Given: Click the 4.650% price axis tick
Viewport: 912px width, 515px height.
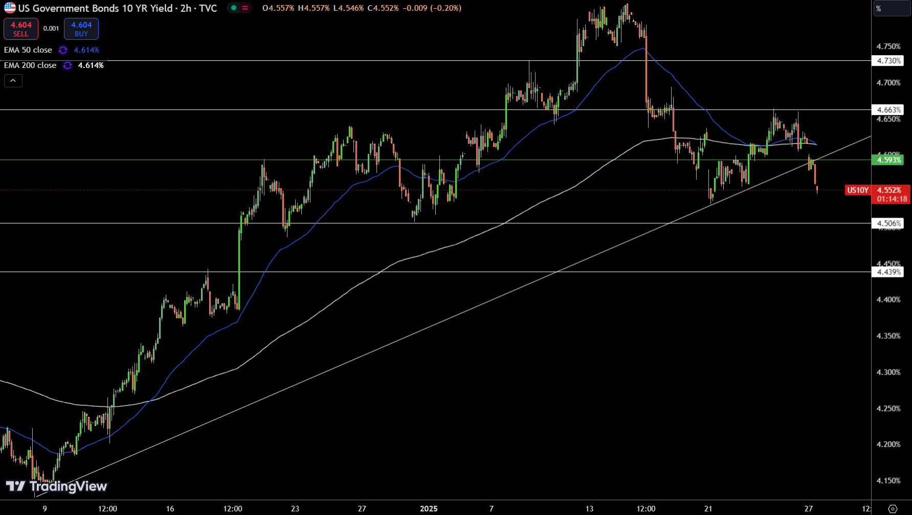Looking at the screenshot, I should pos(888,119).
